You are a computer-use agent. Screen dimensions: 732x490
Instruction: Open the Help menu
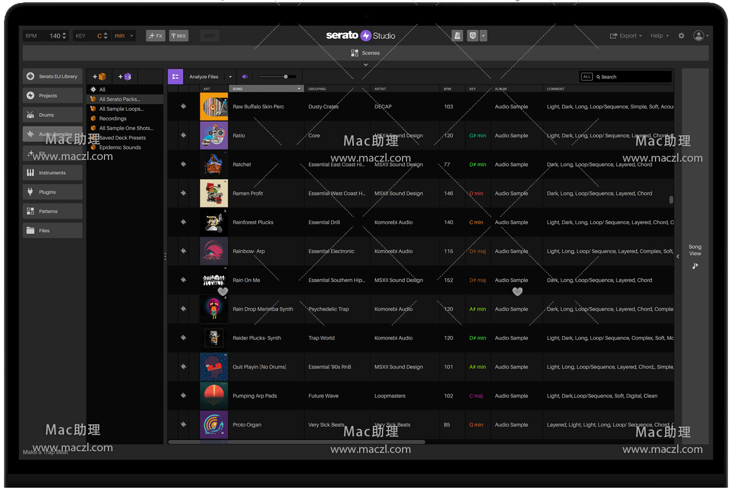click(659, 35)
